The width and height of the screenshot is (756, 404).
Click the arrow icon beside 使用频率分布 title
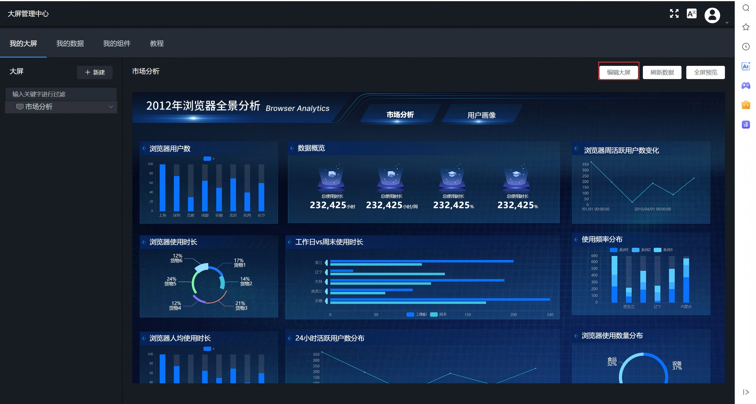point(576,240)
